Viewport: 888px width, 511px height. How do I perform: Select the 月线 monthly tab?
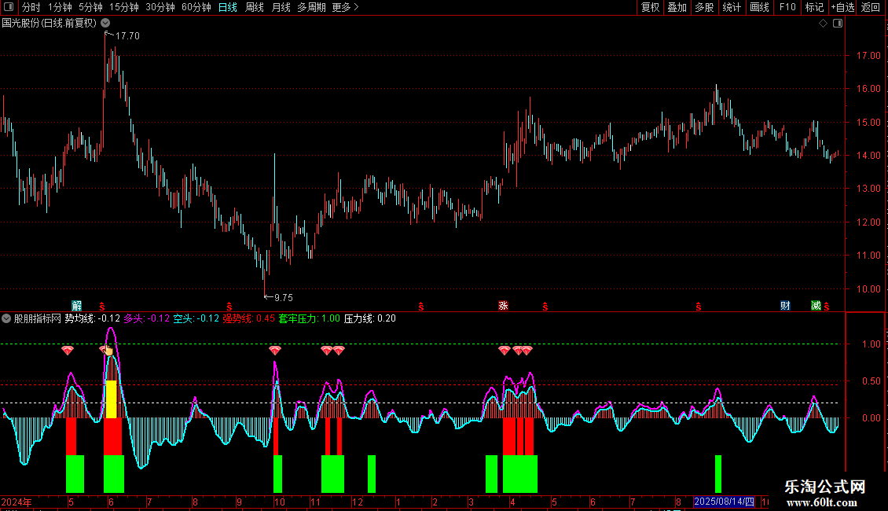(x=281, y=7)
